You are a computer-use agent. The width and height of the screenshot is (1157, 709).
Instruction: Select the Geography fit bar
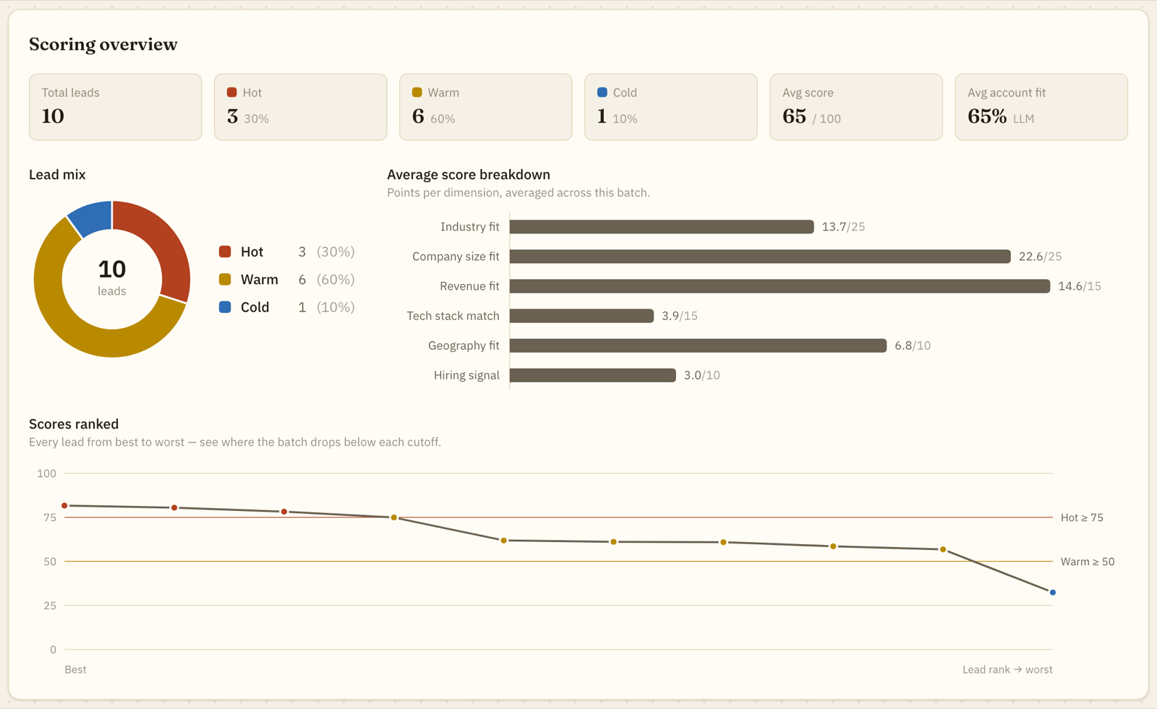(x=698, y=345)
